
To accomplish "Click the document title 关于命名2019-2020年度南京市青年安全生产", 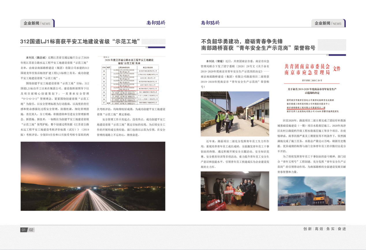I will coord(311,90).
